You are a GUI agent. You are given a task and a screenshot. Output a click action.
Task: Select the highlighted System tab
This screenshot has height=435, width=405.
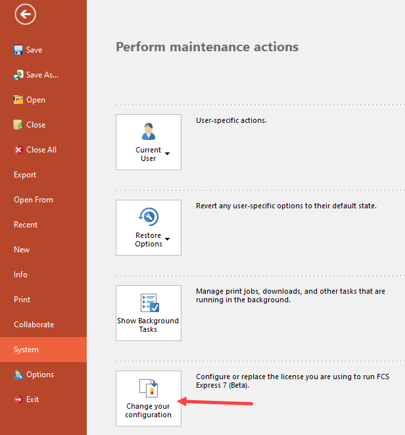(x=26, y=350)
